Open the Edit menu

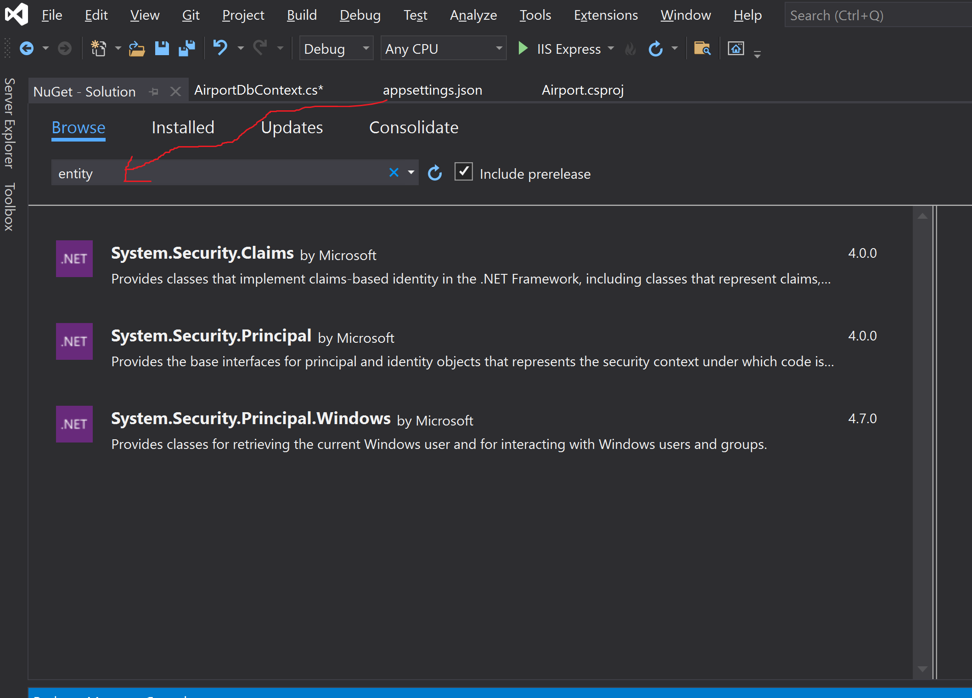[x=96, y=15]
